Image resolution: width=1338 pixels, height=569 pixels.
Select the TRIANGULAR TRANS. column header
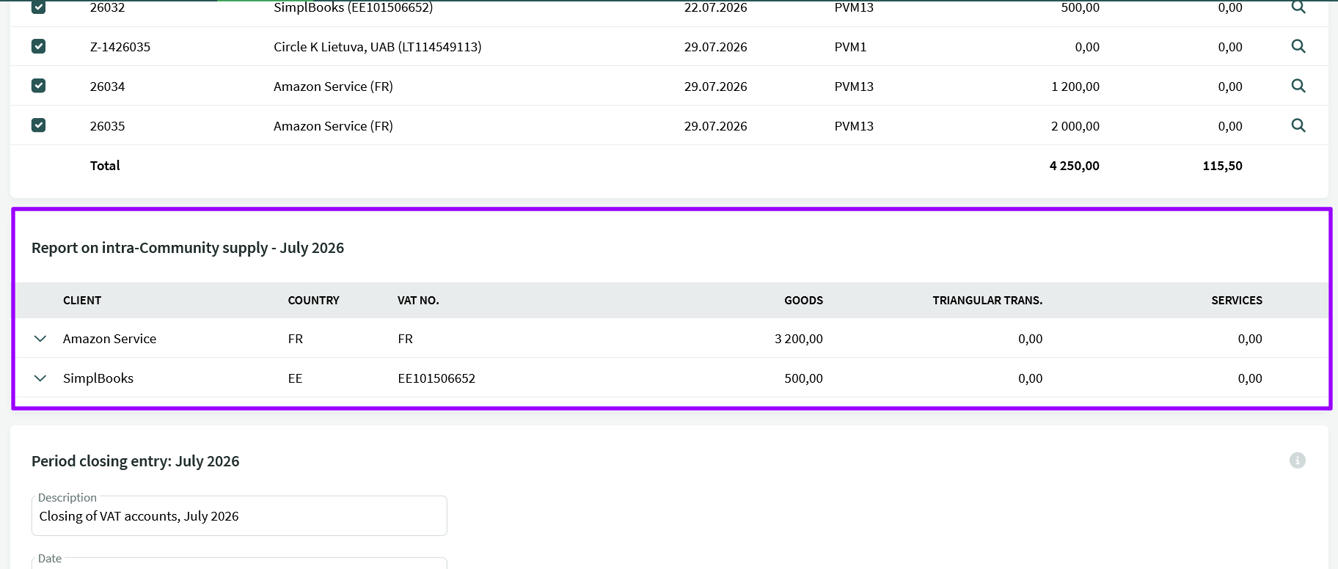(x=987, y=301)
